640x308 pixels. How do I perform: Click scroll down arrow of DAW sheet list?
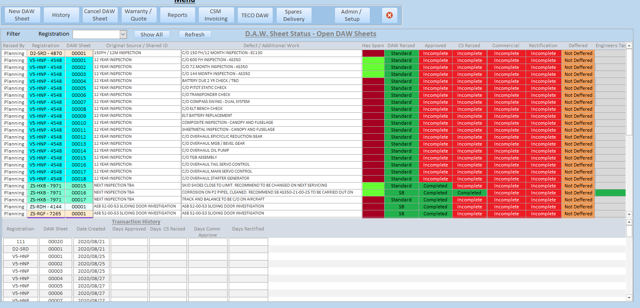[629, 214]
